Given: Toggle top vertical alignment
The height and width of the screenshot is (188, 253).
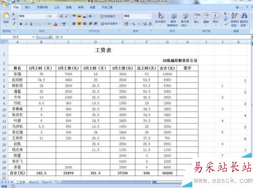Looking at the screenshot, I should [x=74, y=16].
